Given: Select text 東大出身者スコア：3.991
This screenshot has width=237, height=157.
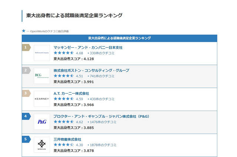Looking at the screenshot, I should pos(74,82).
